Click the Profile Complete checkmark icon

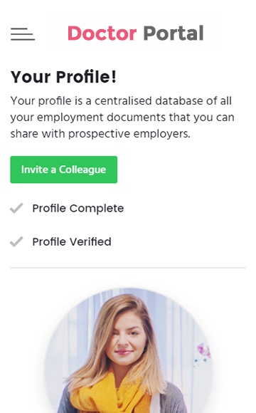tap(16, 208)
